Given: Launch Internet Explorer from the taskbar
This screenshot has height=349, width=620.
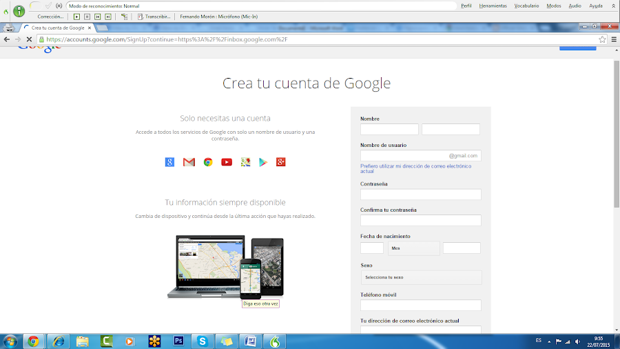Looking at the screenshot, I should tap(59, 341).
